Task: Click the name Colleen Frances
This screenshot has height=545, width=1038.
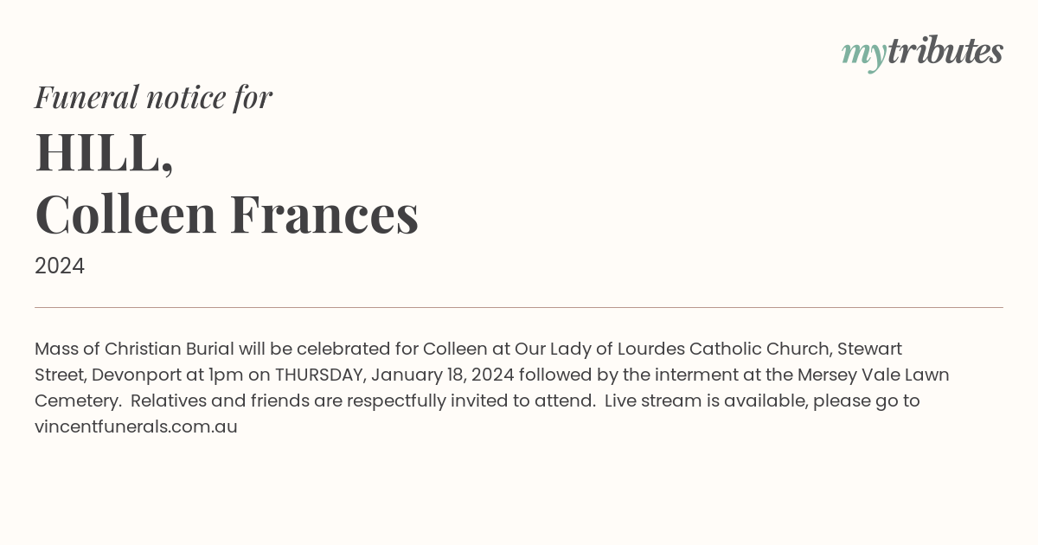Action: tap(227, 215)
